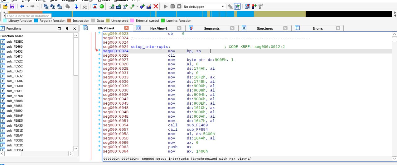The image size is (397, 165).
Task: Toggle float state of Functions panel
Action: click(67, 28)
